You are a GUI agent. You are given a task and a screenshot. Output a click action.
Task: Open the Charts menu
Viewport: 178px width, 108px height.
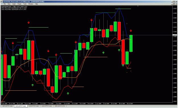click(x=19, y=4)
